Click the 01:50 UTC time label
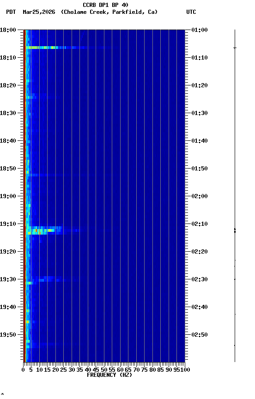Image resolution: width=255 pixels, height=399 pixels. (x=200, y=169)
